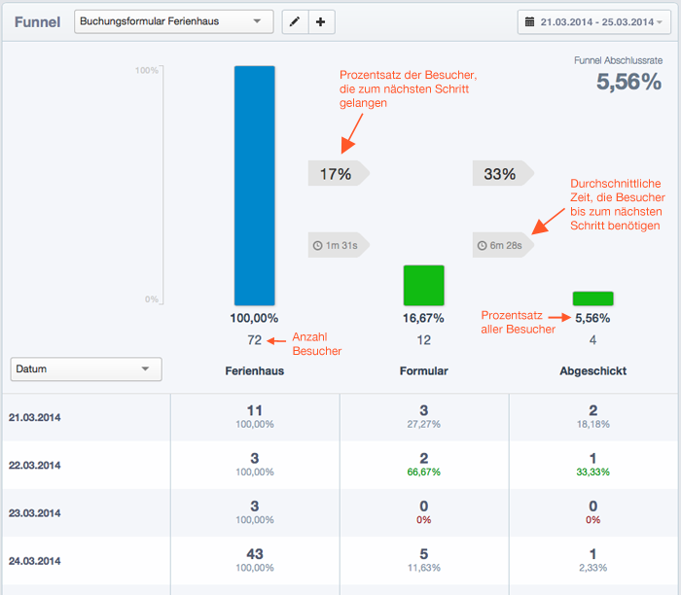Click the visitor count 72
The image size is (681, 595).
(x=255, y=340)
